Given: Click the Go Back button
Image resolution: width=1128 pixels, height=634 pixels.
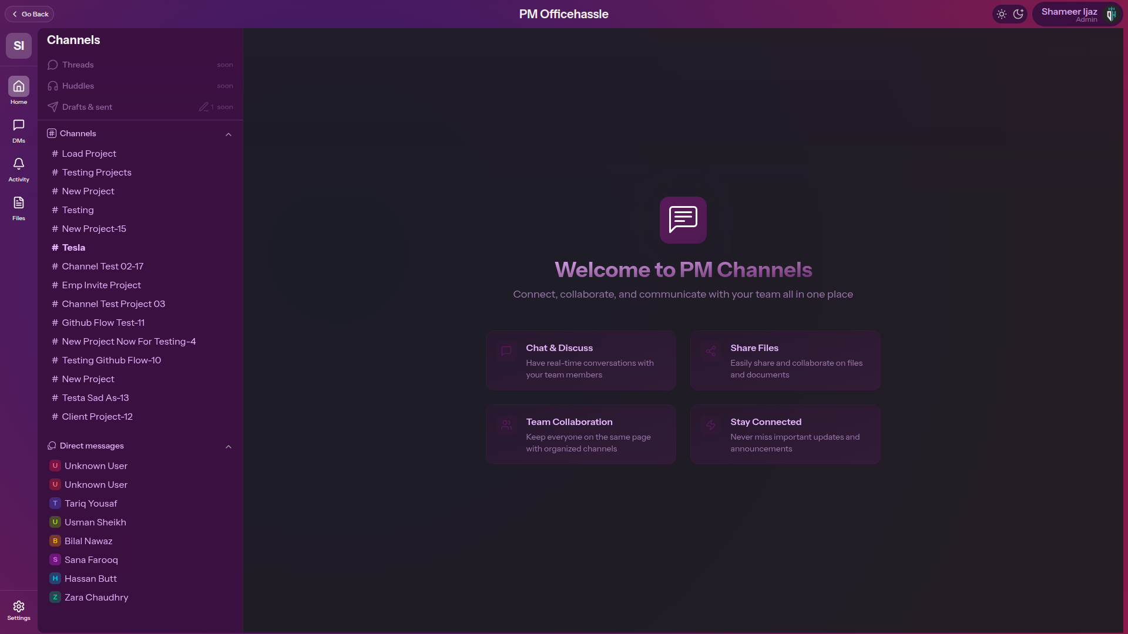Looking at the screenshot, I should (29, 14).
